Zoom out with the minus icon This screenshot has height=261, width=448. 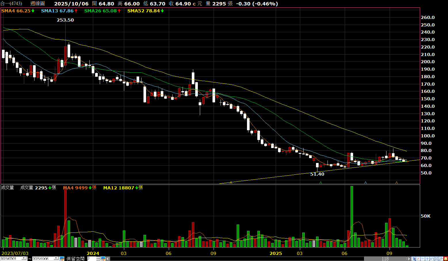pyautogui.click(x=423, y=259)
